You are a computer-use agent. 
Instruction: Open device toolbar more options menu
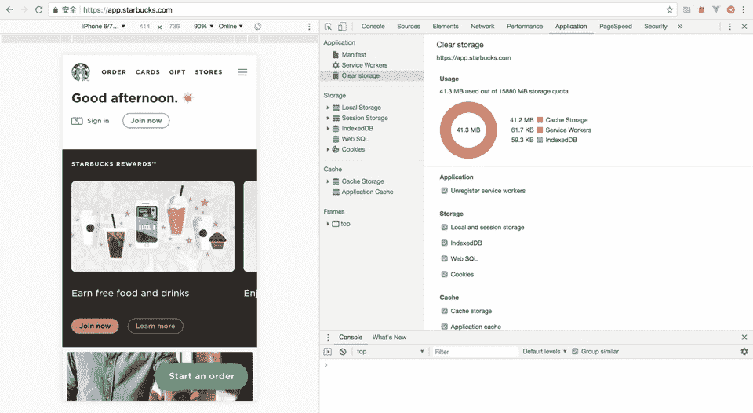(x=309, y=27)
